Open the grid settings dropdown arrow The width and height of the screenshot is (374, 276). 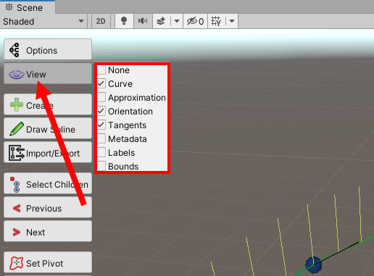click(x=232, y=21)
